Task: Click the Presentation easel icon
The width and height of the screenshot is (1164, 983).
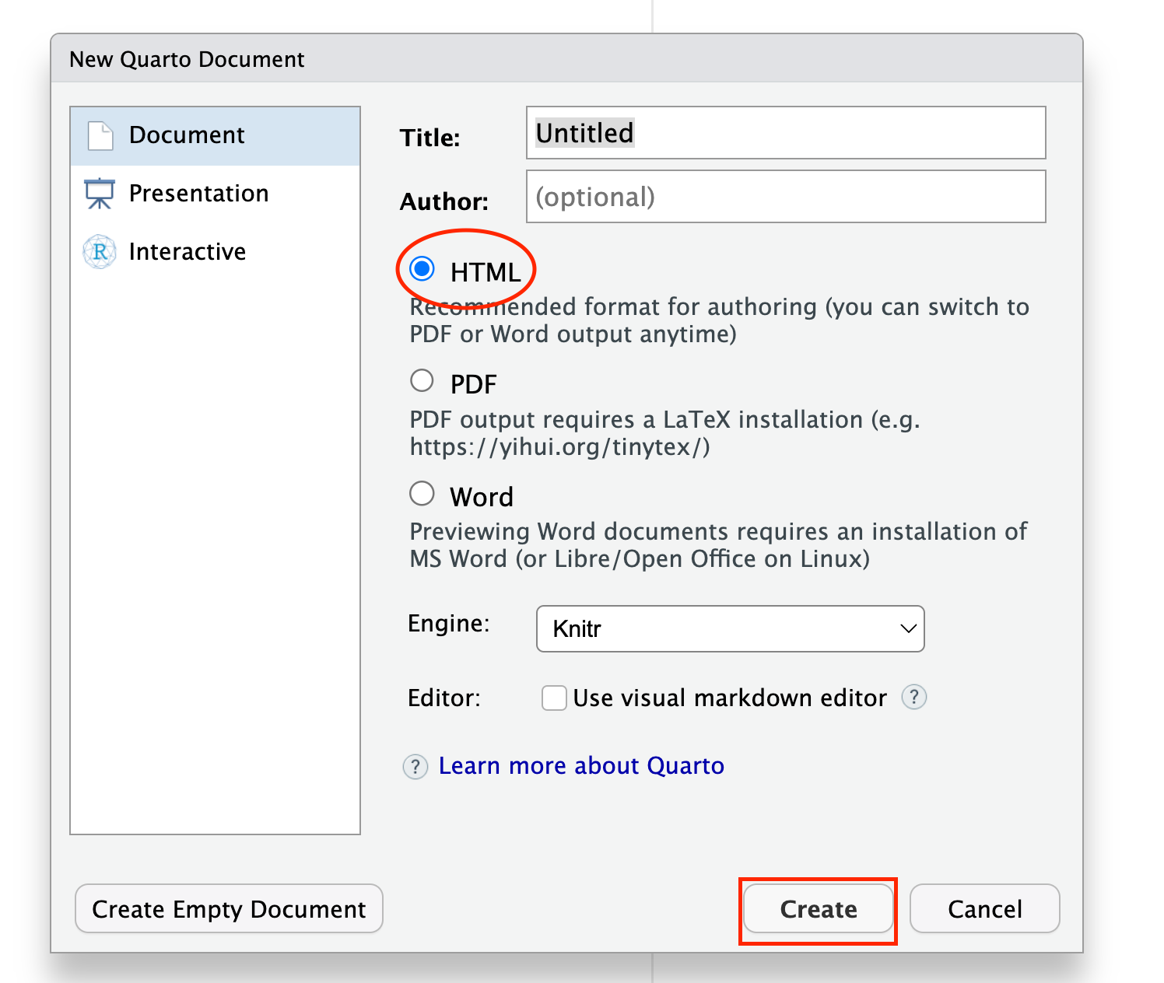Action: (x=100, y=194)
